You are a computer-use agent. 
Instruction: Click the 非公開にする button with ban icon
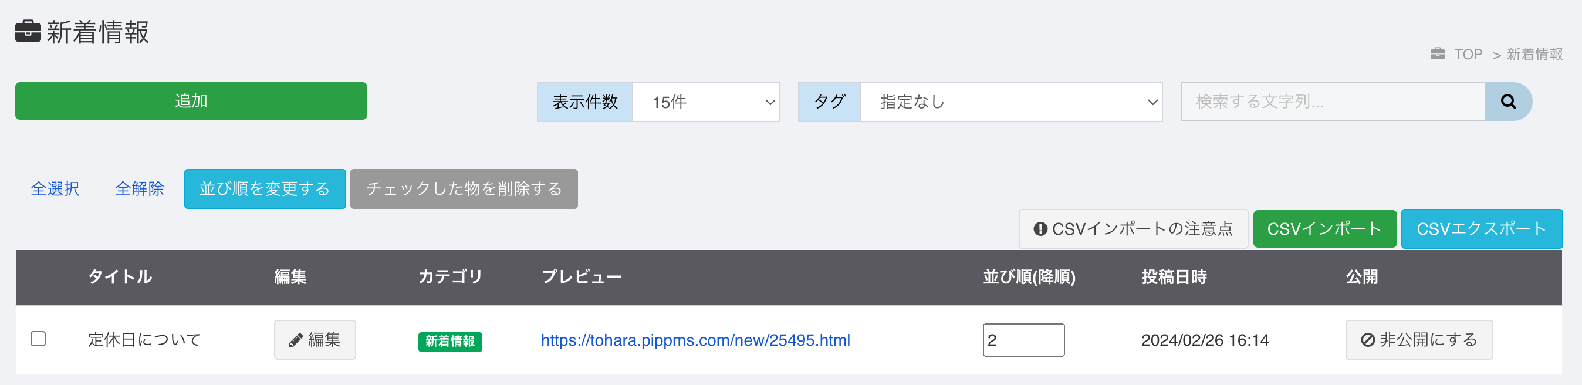[1419, 340]
